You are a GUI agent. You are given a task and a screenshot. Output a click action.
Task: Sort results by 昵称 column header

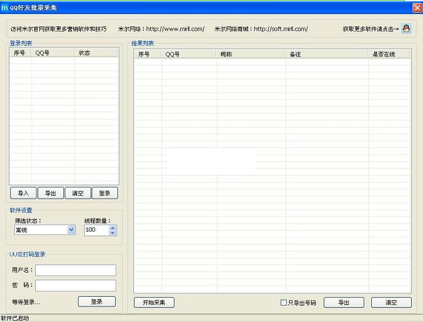point(251,54)
